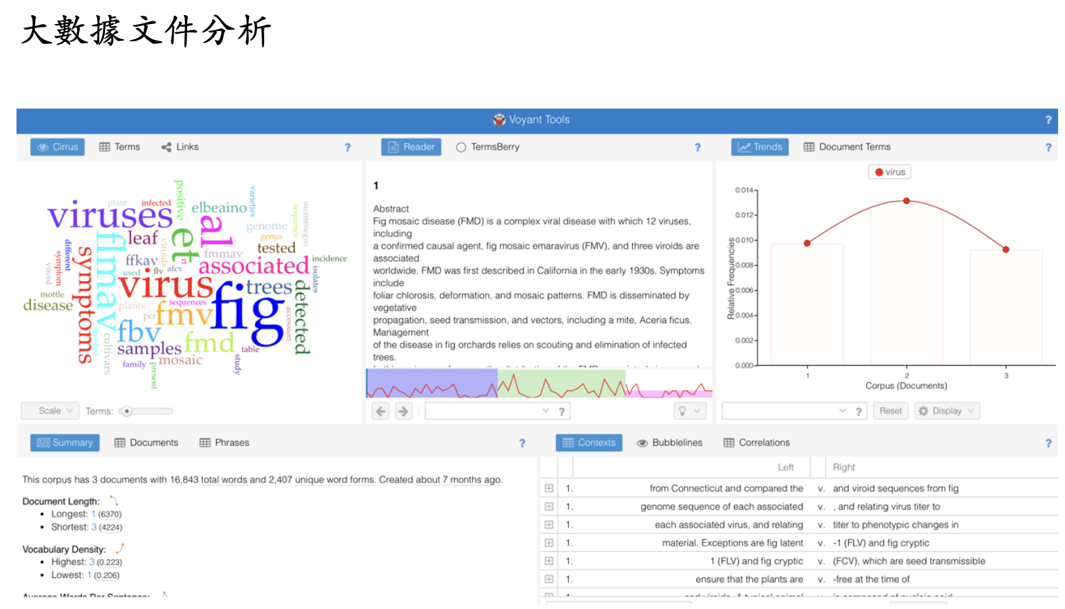Viewport: 1065px width, 609px height.
Task: Open the longest document link 1
Action: pyautogui.click(x=94, y=514)
